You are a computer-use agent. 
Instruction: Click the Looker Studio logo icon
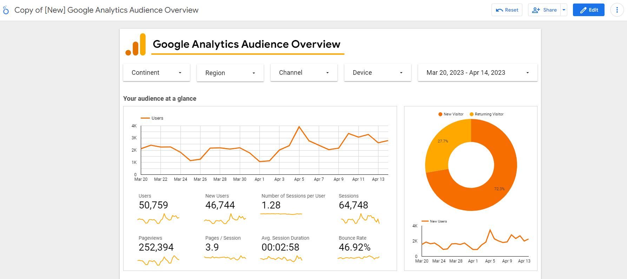tap(6, 10)
